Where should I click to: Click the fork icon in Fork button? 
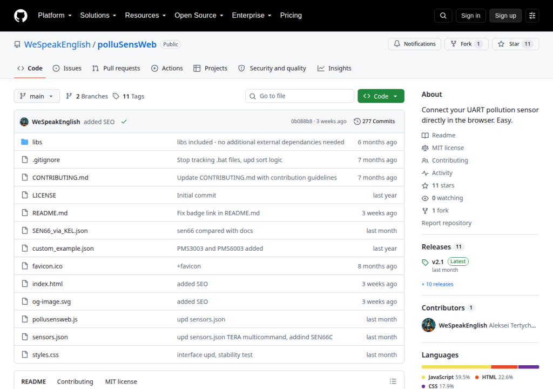(454, 44)
